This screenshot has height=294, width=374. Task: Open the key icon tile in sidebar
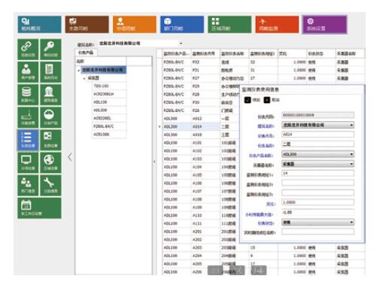coord(50,50)
